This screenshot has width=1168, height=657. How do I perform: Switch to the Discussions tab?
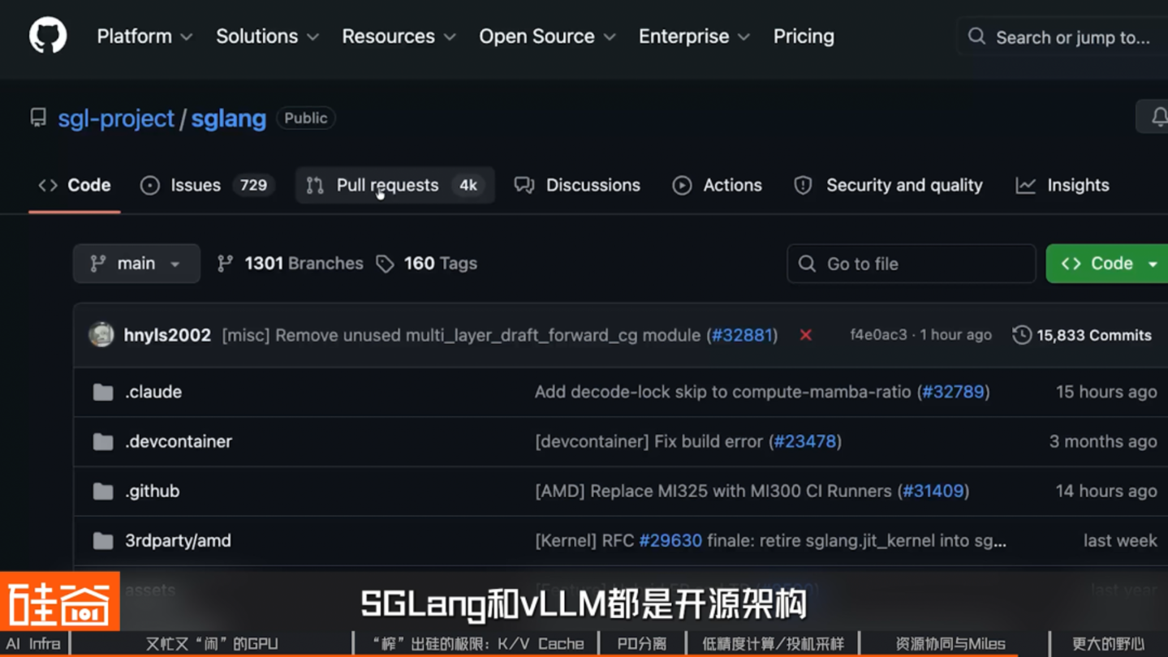(x=577, y=185)
